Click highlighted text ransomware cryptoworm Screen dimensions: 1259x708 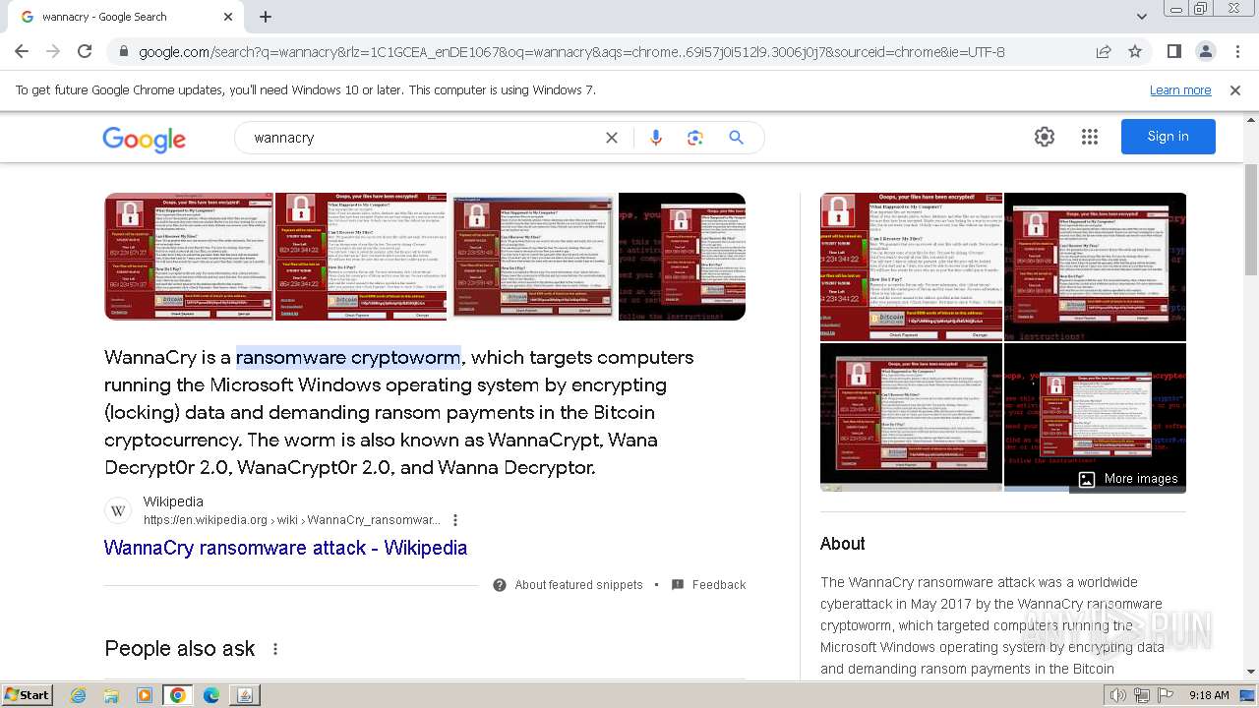coord(348,357)
